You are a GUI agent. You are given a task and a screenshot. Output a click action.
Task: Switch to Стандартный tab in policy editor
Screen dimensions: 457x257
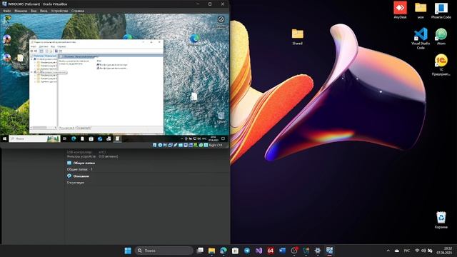[84, 128]
